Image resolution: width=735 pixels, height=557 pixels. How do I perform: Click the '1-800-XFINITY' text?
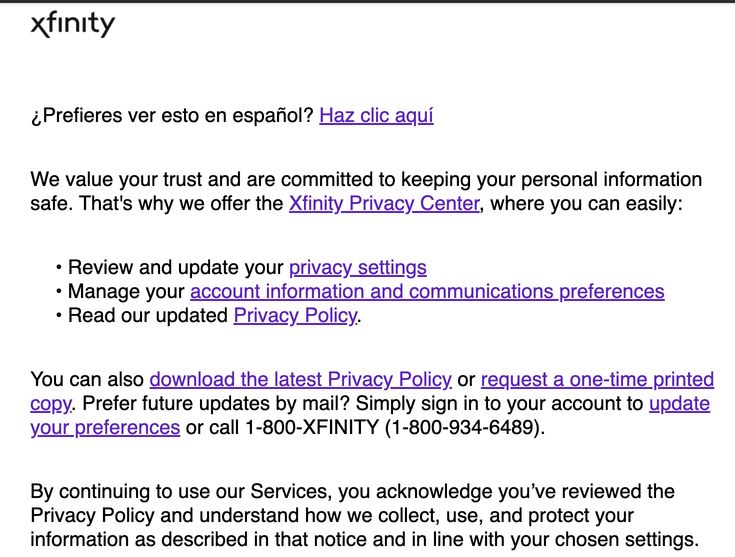(x=312, y=427)
